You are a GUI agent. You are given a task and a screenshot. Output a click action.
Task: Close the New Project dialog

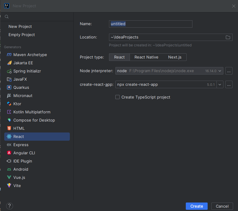[x=234, y=6]
